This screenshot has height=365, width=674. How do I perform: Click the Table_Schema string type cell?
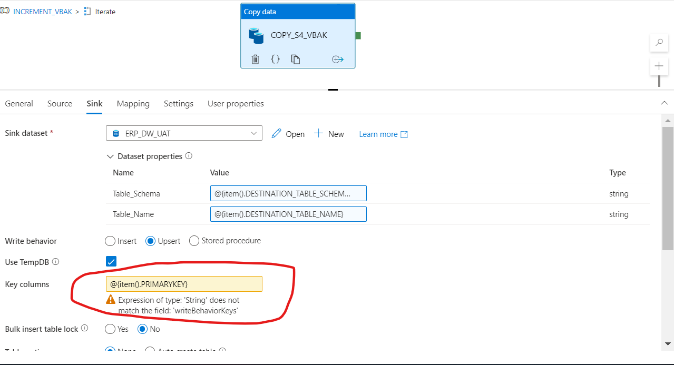619,194
